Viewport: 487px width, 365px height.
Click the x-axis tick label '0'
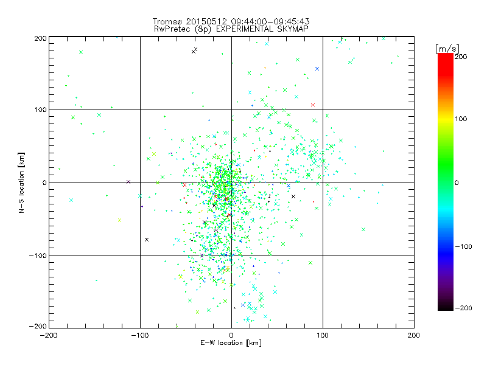(x=231, y=335)
